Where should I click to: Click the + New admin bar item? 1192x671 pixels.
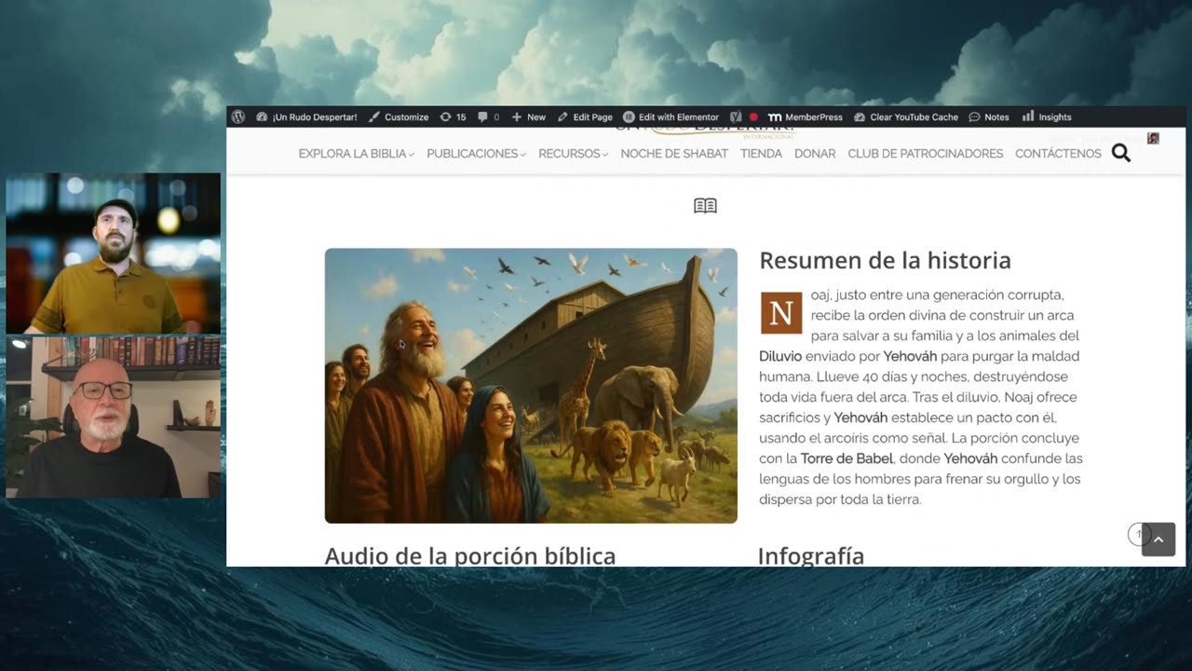529,116
